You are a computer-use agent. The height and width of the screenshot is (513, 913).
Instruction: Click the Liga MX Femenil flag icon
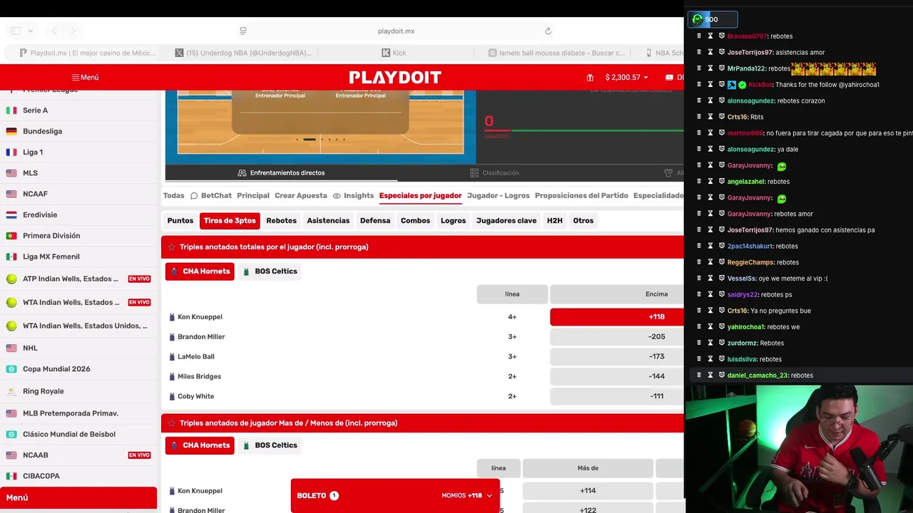pos(11,256)
